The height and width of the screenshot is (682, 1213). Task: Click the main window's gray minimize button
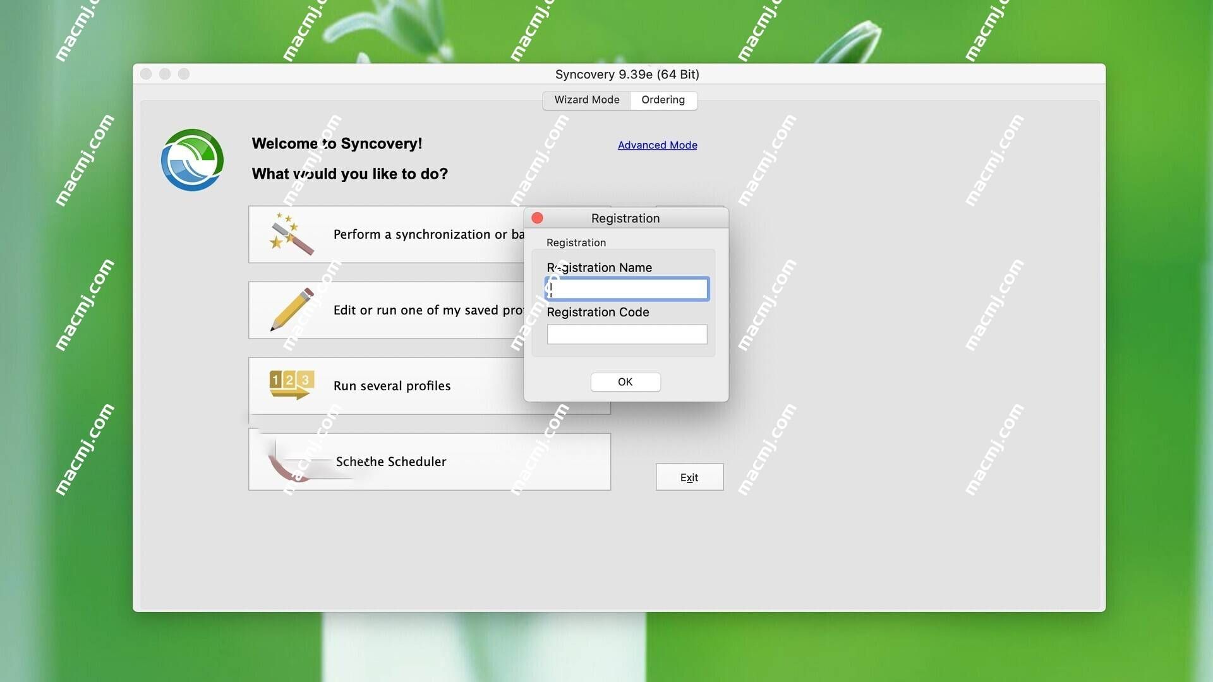click(165, 74)
